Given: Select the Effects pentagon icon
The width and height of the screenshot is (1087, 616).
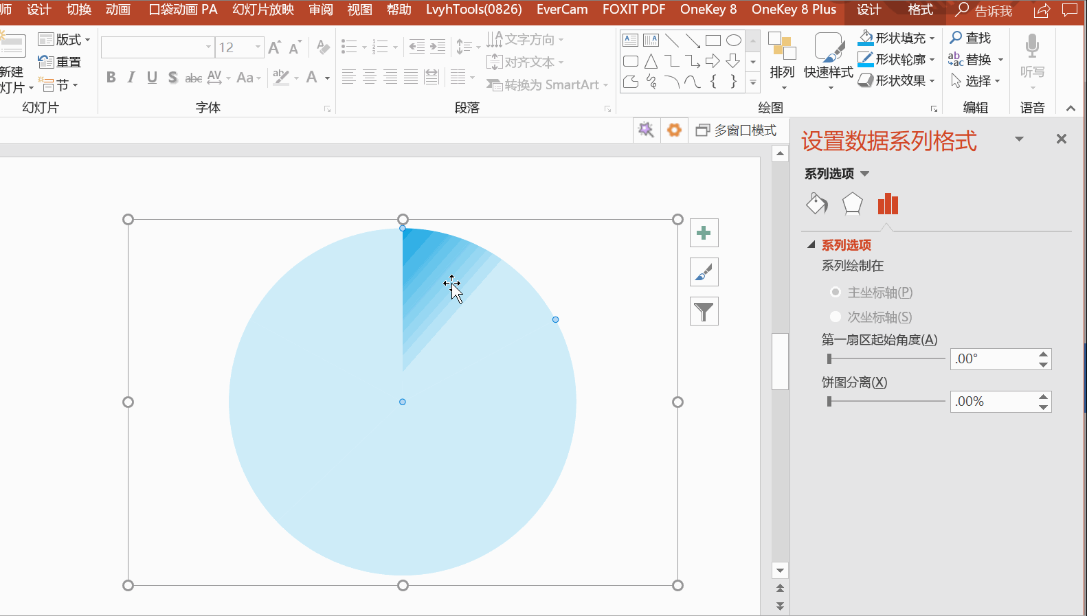Looking at the screenshot, I should (x=852, y=204).
